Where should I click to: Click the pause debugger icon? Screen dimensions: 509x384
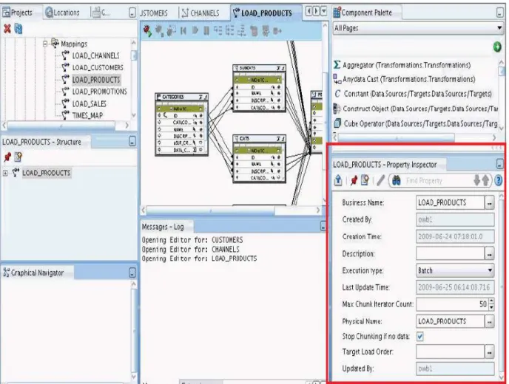[206, 31]
